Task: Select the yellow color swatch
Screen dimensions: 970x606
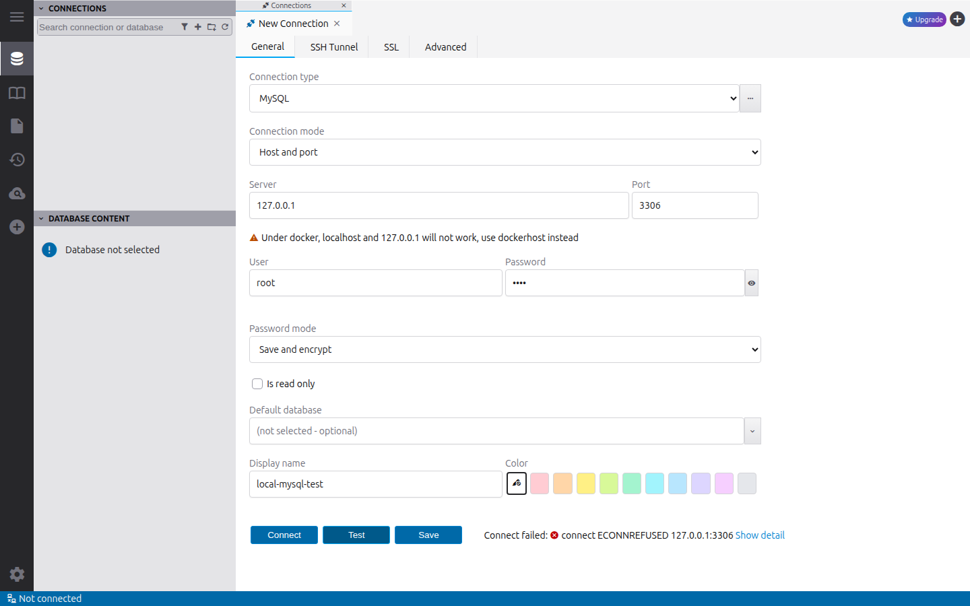Action: [x=586, y=483]
